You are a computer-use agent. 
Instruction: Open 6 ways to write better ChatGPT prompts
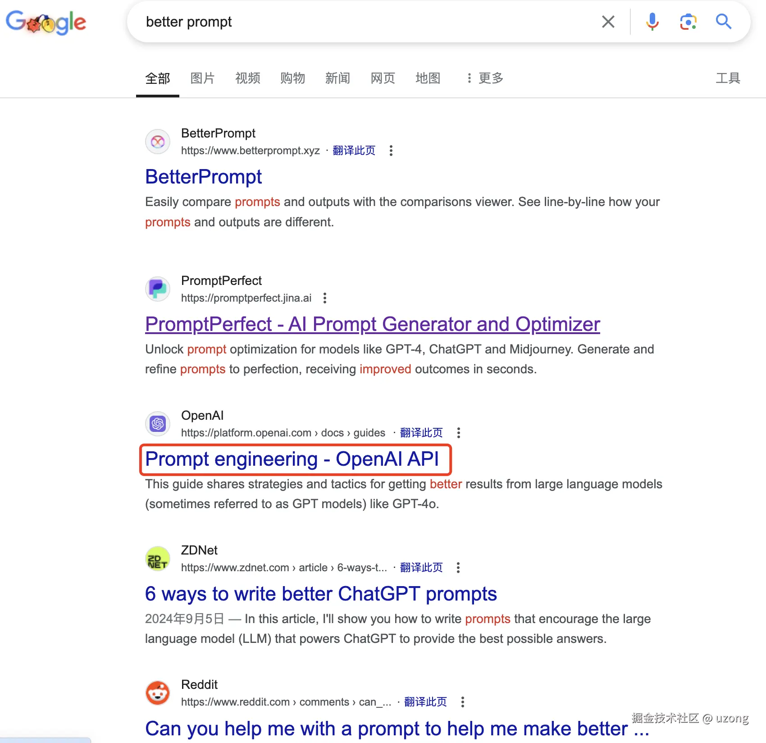click(321, 594)
